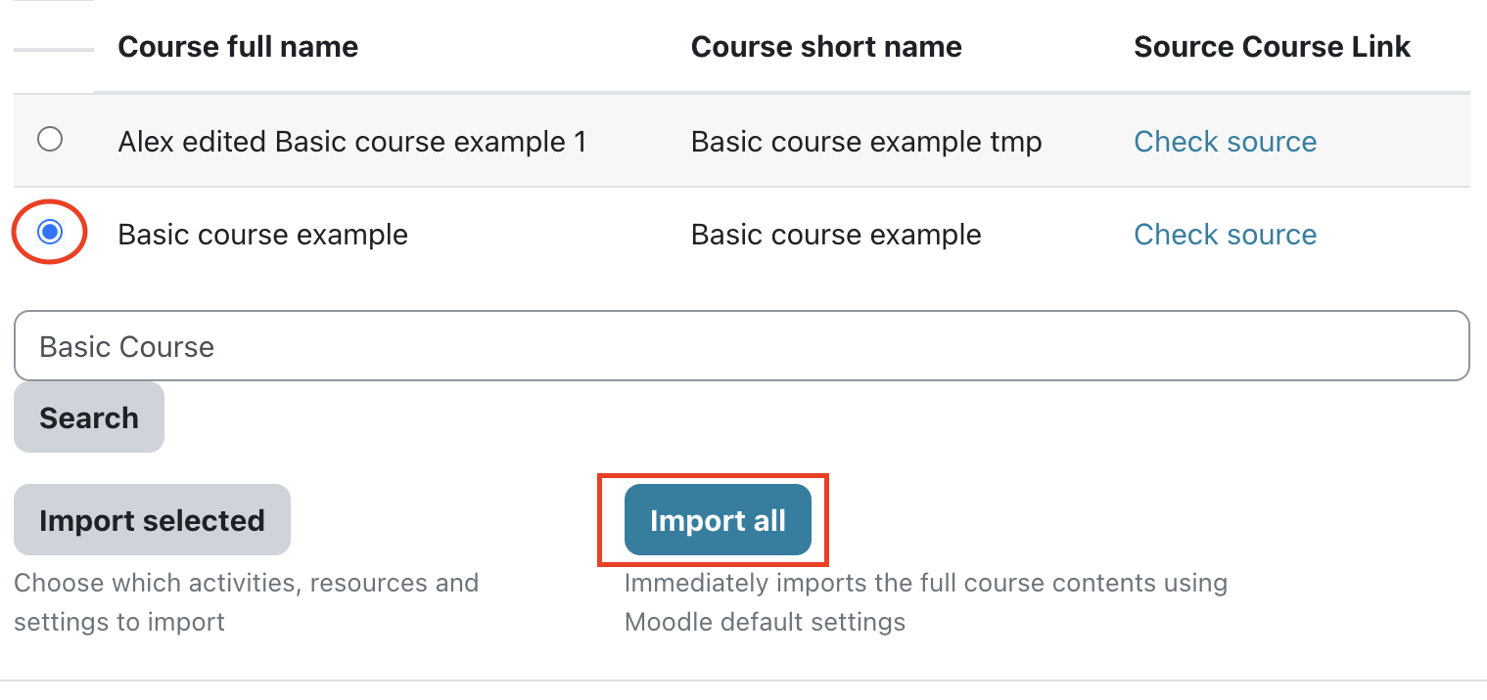The image size is (1487, 700).
Task: Click the Import all button
Action: point(718,520)
